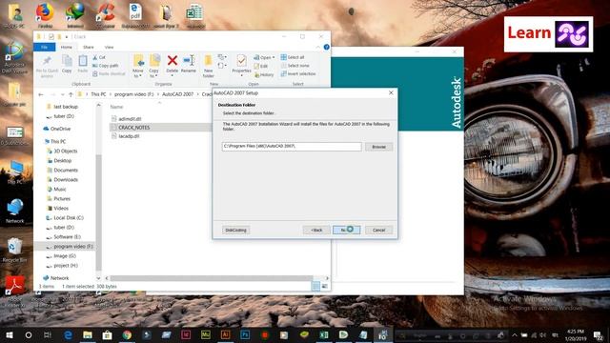
Task: Switch to details view icon in status bar
Action: pyautogui.click(x=315, y=286)
